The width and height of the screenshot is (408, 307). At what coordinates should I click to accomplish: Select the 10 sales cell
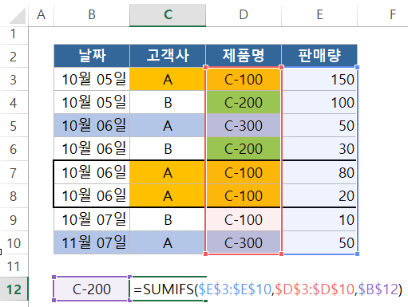pyautogui.click(x=319, y=219)
